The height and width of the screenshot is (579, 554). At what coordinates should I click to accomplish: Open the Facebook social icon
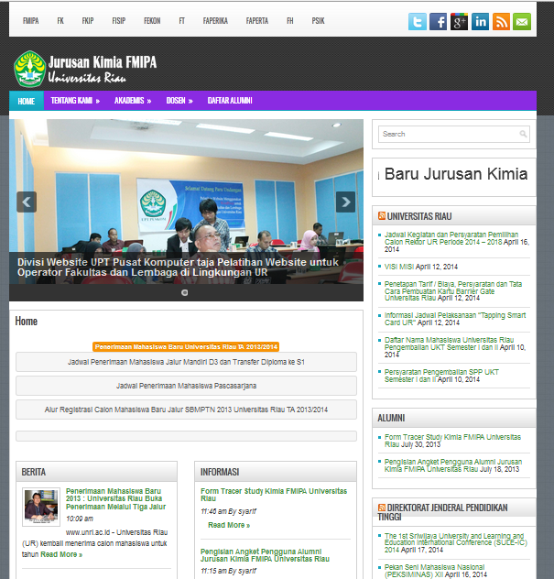coord(438,21)
